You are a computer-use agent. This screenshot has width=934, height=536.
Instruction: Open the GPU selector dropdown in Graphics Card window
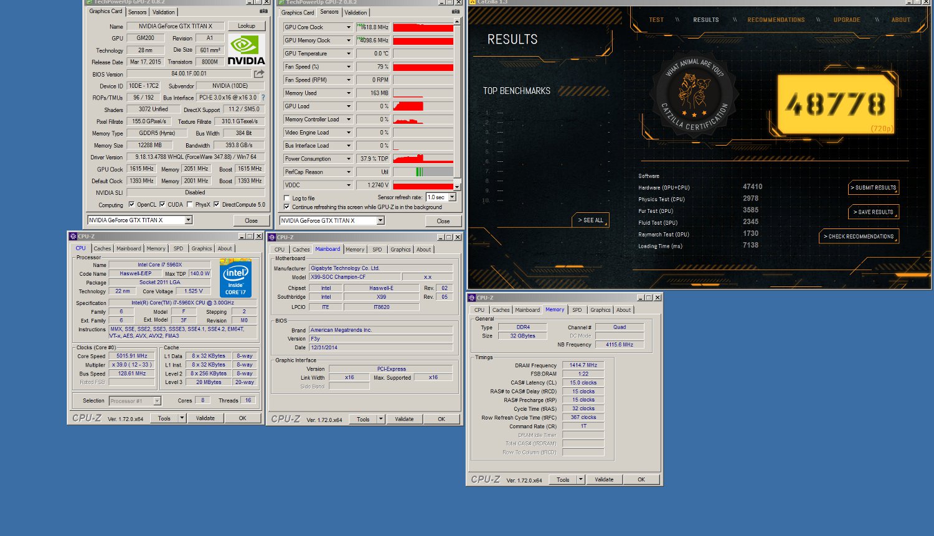click(x=188, y=220)
